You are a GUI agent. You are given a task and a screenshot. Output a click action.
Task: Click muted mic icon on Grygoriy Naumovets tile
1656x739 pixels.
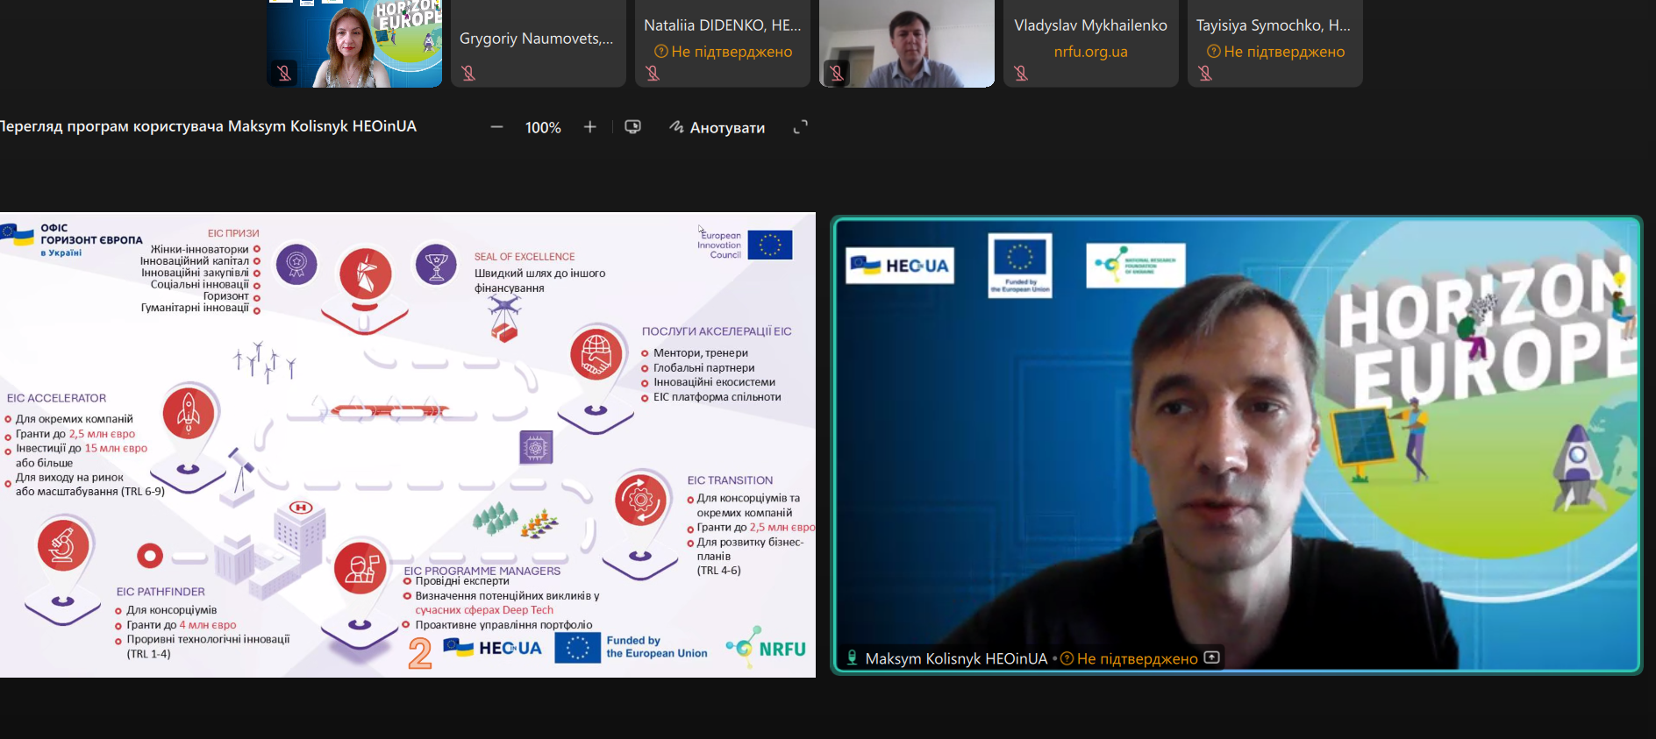468,73
